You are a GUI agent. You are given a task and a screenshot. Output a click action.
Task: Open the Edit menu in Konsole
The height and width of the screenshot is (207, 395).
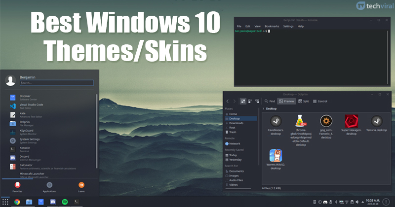point(248,26)
